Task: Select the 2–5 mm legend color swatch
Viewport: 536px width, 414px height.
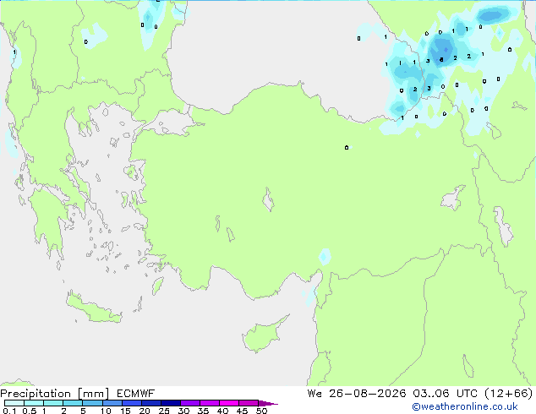Action: 73,403
